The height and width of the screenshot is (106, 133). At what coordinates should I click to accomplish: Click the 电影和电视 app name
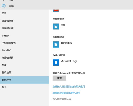[66, 43]
